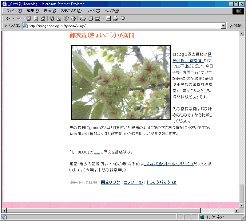Maximize the Internet Explorer window
The image size is (246, 221).
pyautogui.click(x=236, y=4)
